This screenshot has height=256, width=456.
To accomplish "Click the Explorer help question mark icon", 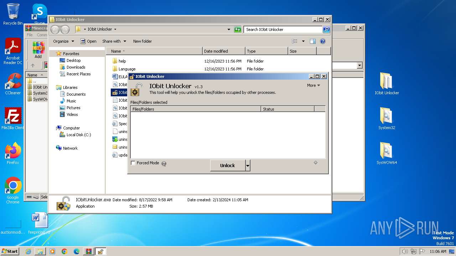I will point(323,41).
